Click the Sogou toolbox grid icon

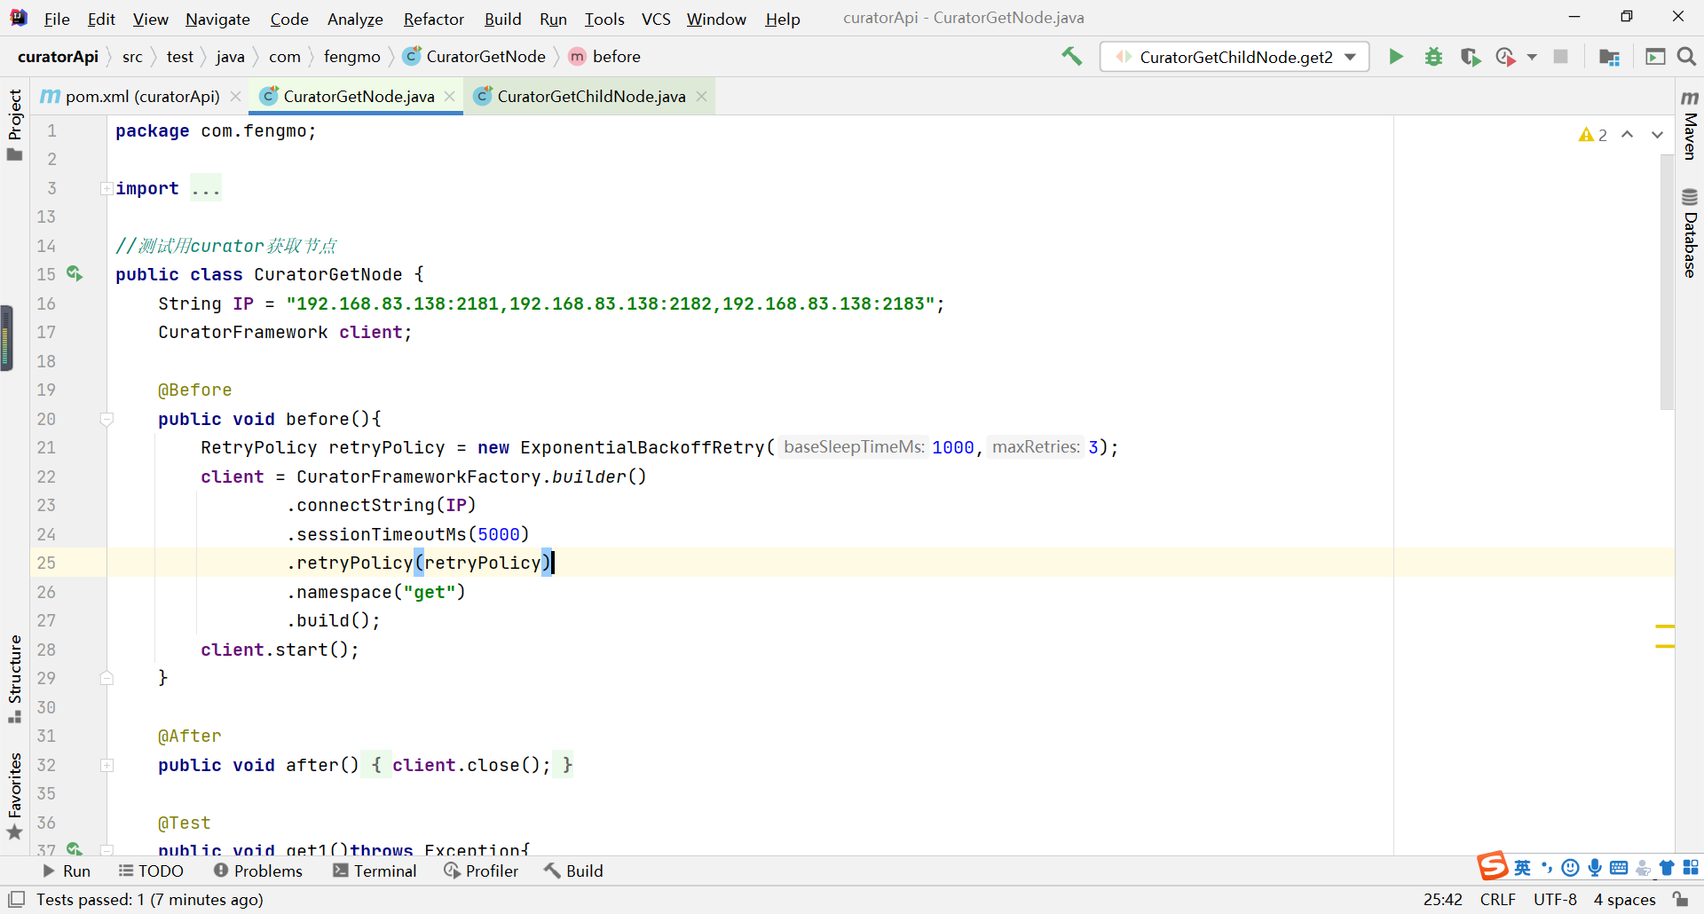[x=1691, y=868]
